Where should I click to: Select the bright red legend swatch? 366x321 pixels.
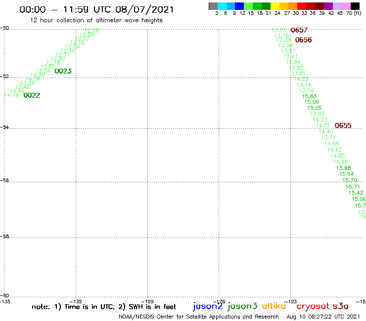pyautogui.click(x=302, y=6)
